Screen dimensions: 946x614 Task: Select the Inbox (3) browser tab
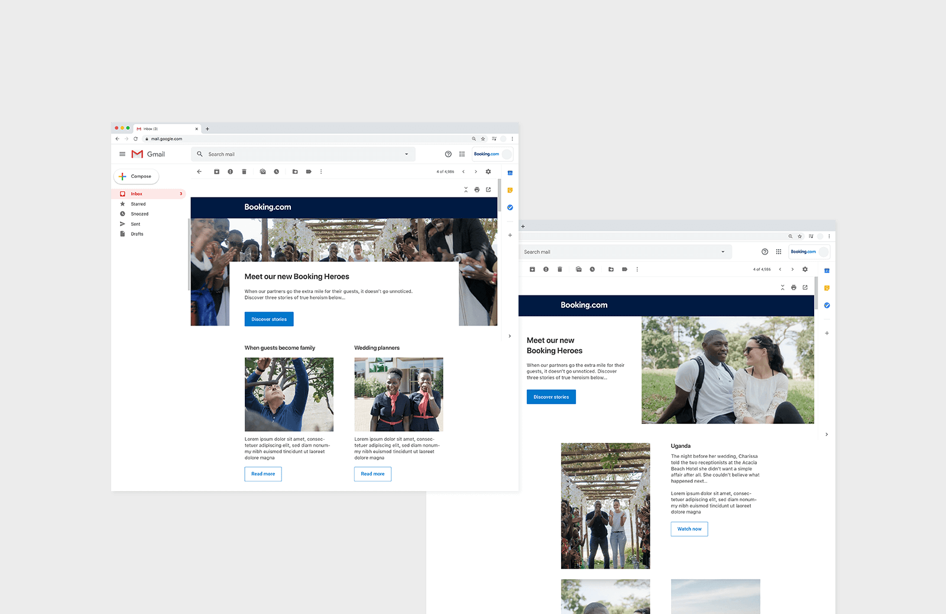(167, 129)
